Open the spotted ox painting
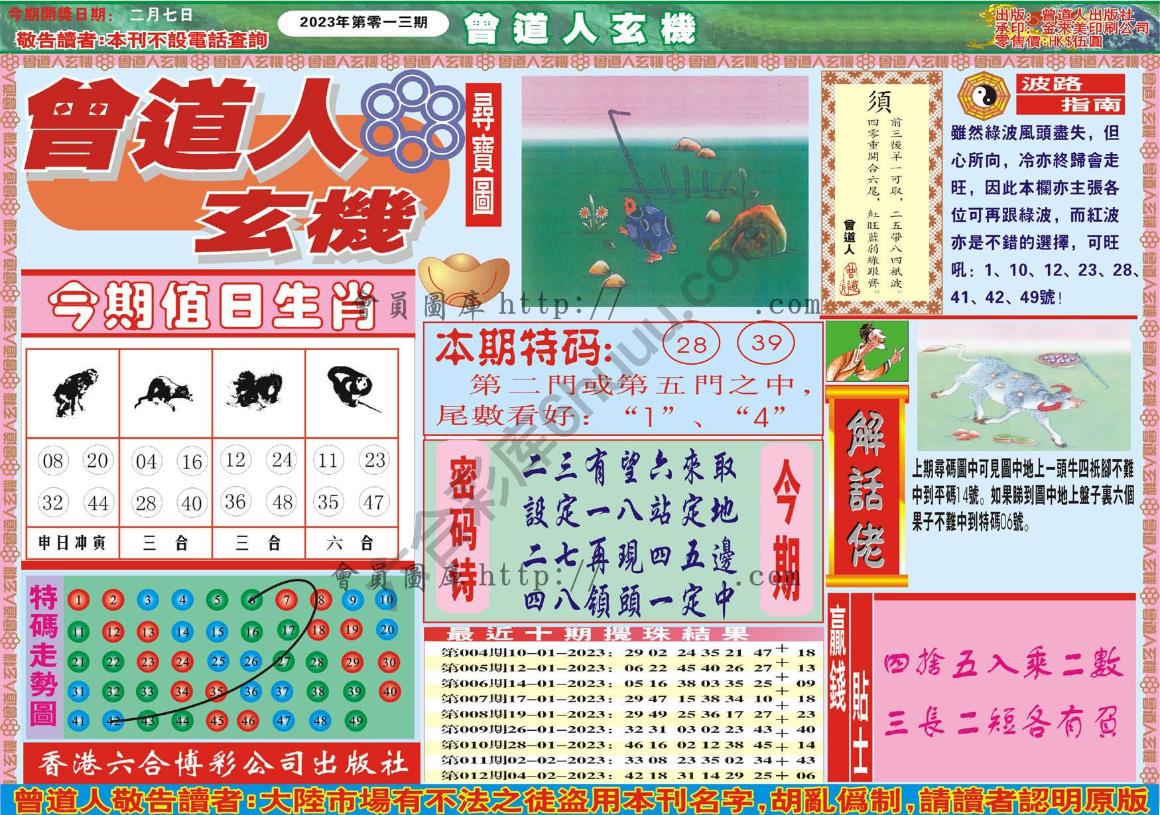The height and width of the screenshot is (815, 1160). click(x=1023, y=387)
